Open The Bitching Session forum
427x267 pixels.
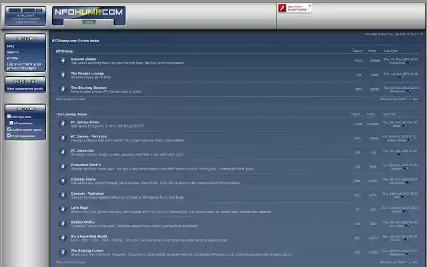[89, 87]
